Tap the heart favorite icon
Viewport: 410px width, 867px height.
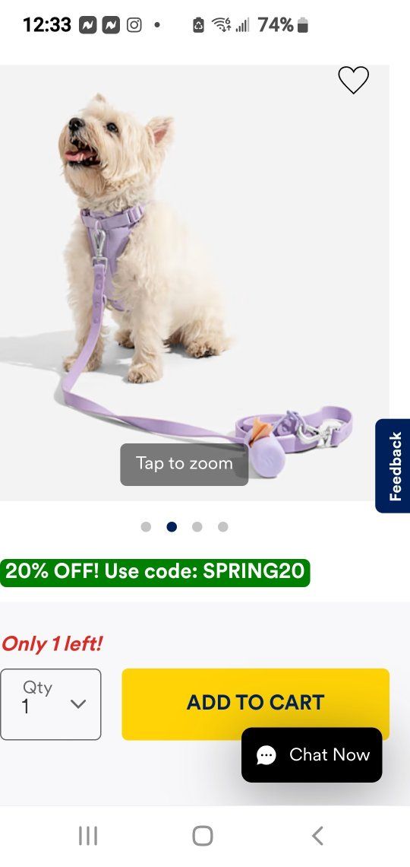click(353, 80)
